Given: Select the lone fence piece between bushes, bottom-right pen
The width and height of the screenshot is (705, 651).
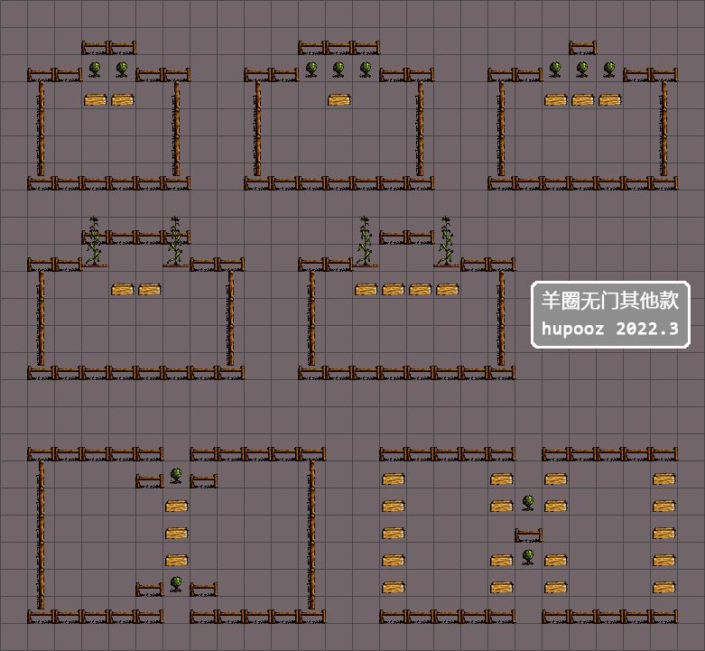Looking at the screenshot, I should click(529, 535).
